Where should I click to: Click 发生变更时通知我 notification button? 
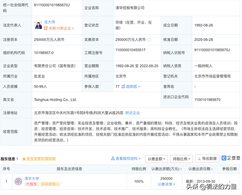(x=39, y=159)
